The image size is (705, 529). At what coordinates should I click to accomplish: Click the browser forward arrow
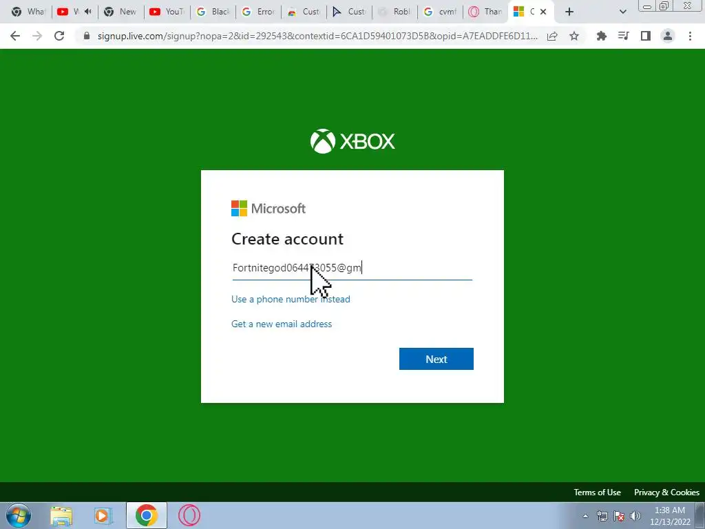tap(37, 36)
